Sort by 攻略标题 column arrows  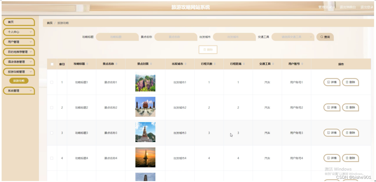pos(87,64)
